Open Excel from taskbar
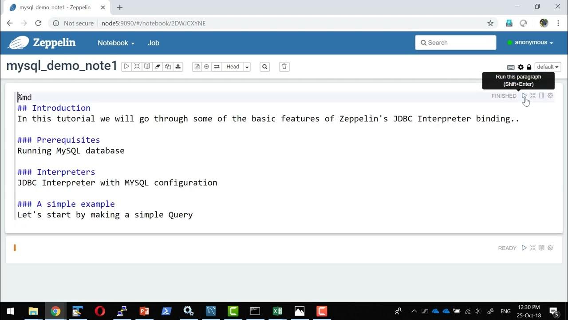The width and height of the screenshot is (568, 320). point(277,311)
